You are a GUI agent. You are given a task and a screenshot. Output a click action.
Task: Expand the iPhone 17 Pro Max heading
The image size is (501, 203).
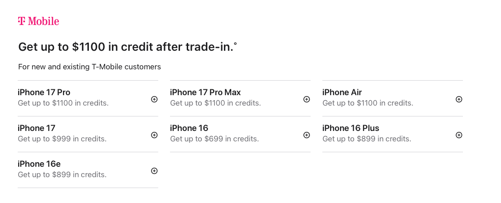pyautogui.click(x=205, y=92)
